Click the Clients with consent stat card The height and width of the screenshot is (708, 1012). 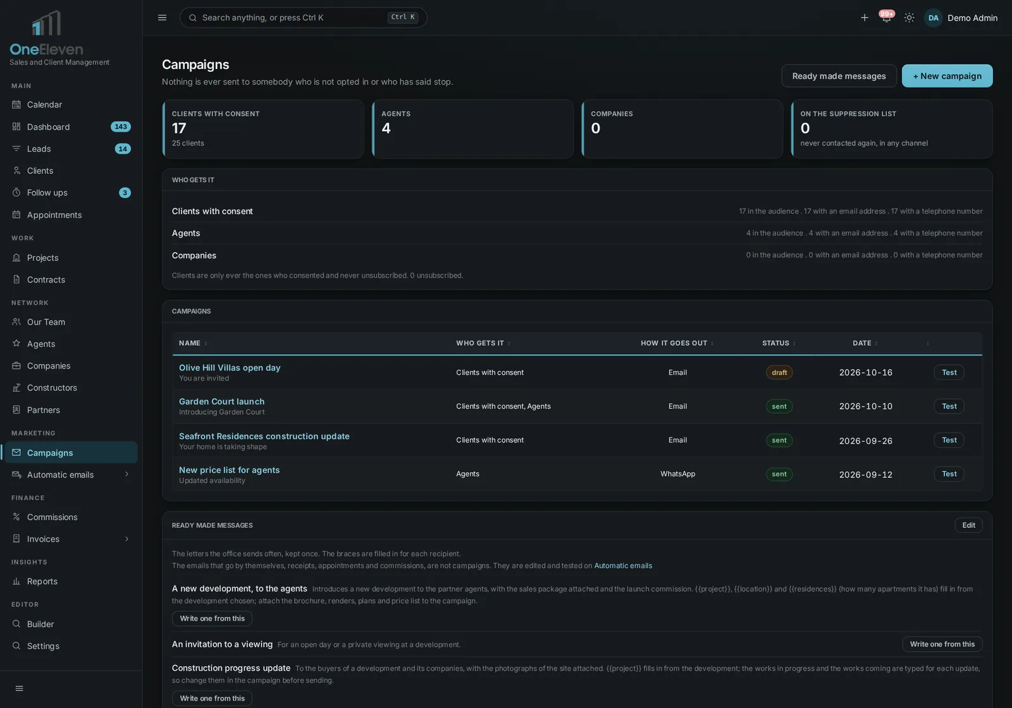[x=263, y=129]
